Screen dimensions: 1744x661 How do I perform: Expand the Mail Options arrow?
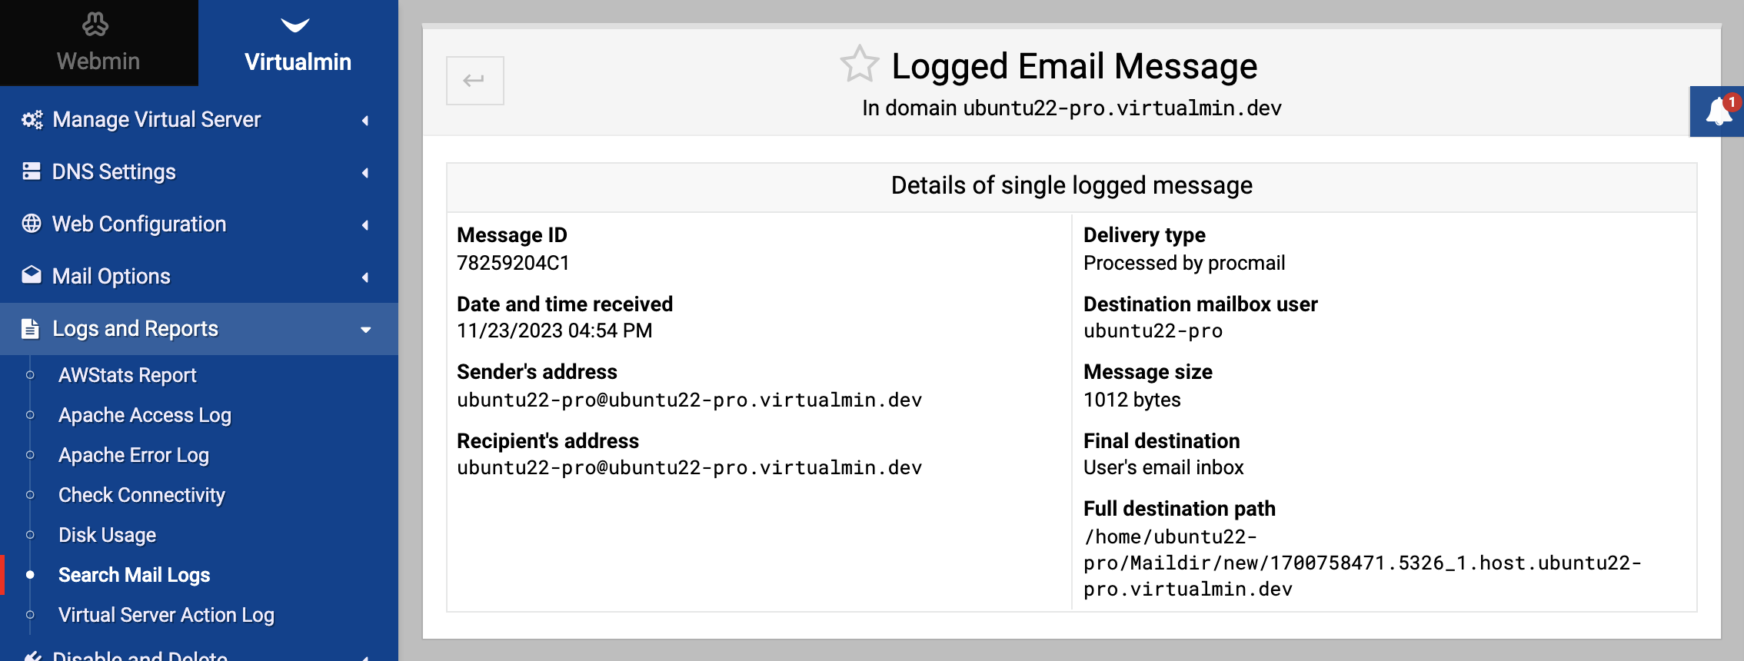[x=365, y=277]
